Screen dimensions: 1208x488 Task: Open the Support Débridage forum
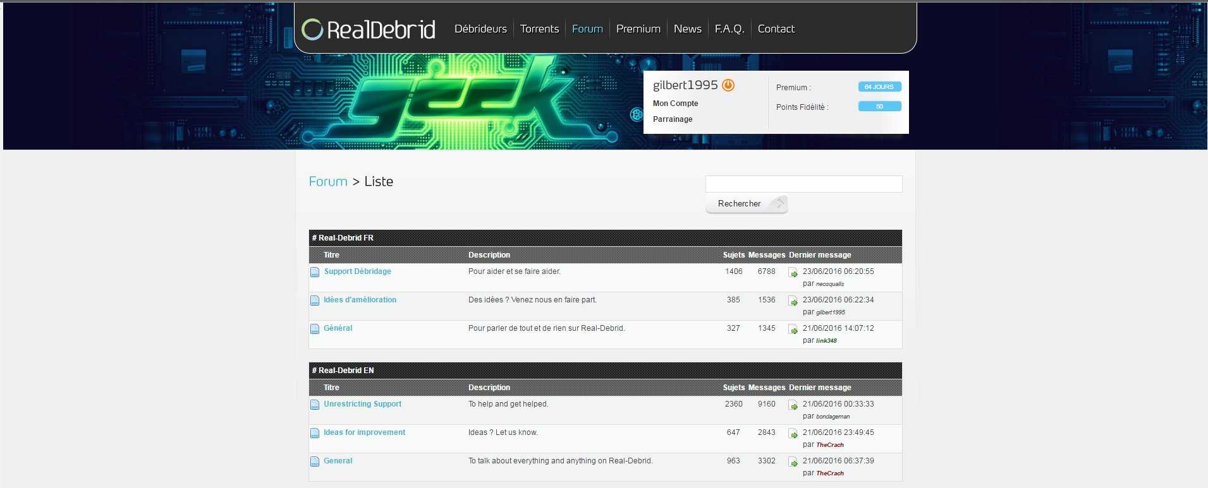[358, 271]
